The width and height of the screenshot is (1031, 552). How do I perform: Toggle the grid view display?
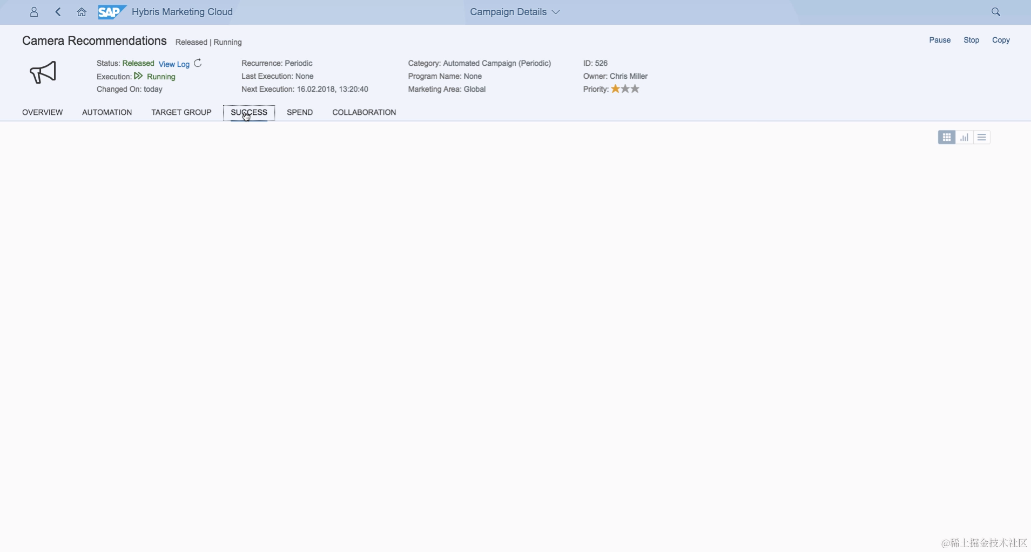point(947,137)
